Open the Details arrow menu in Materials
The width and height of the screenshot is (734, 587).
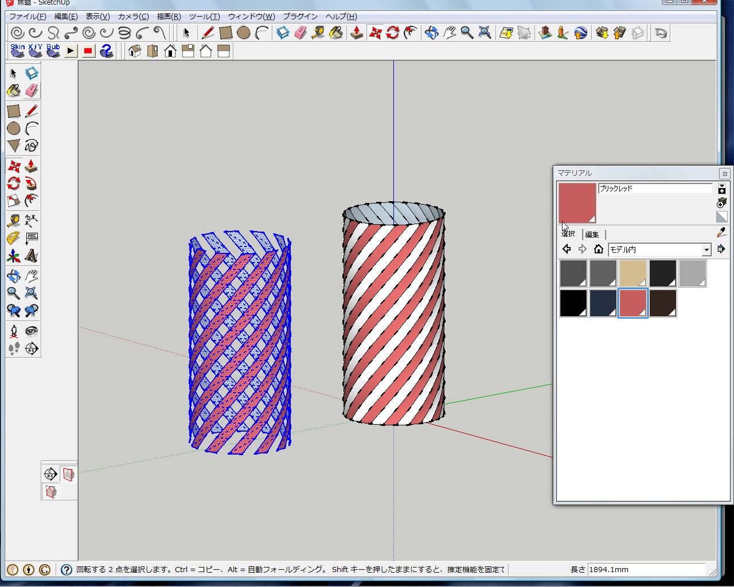pos(721,249)
